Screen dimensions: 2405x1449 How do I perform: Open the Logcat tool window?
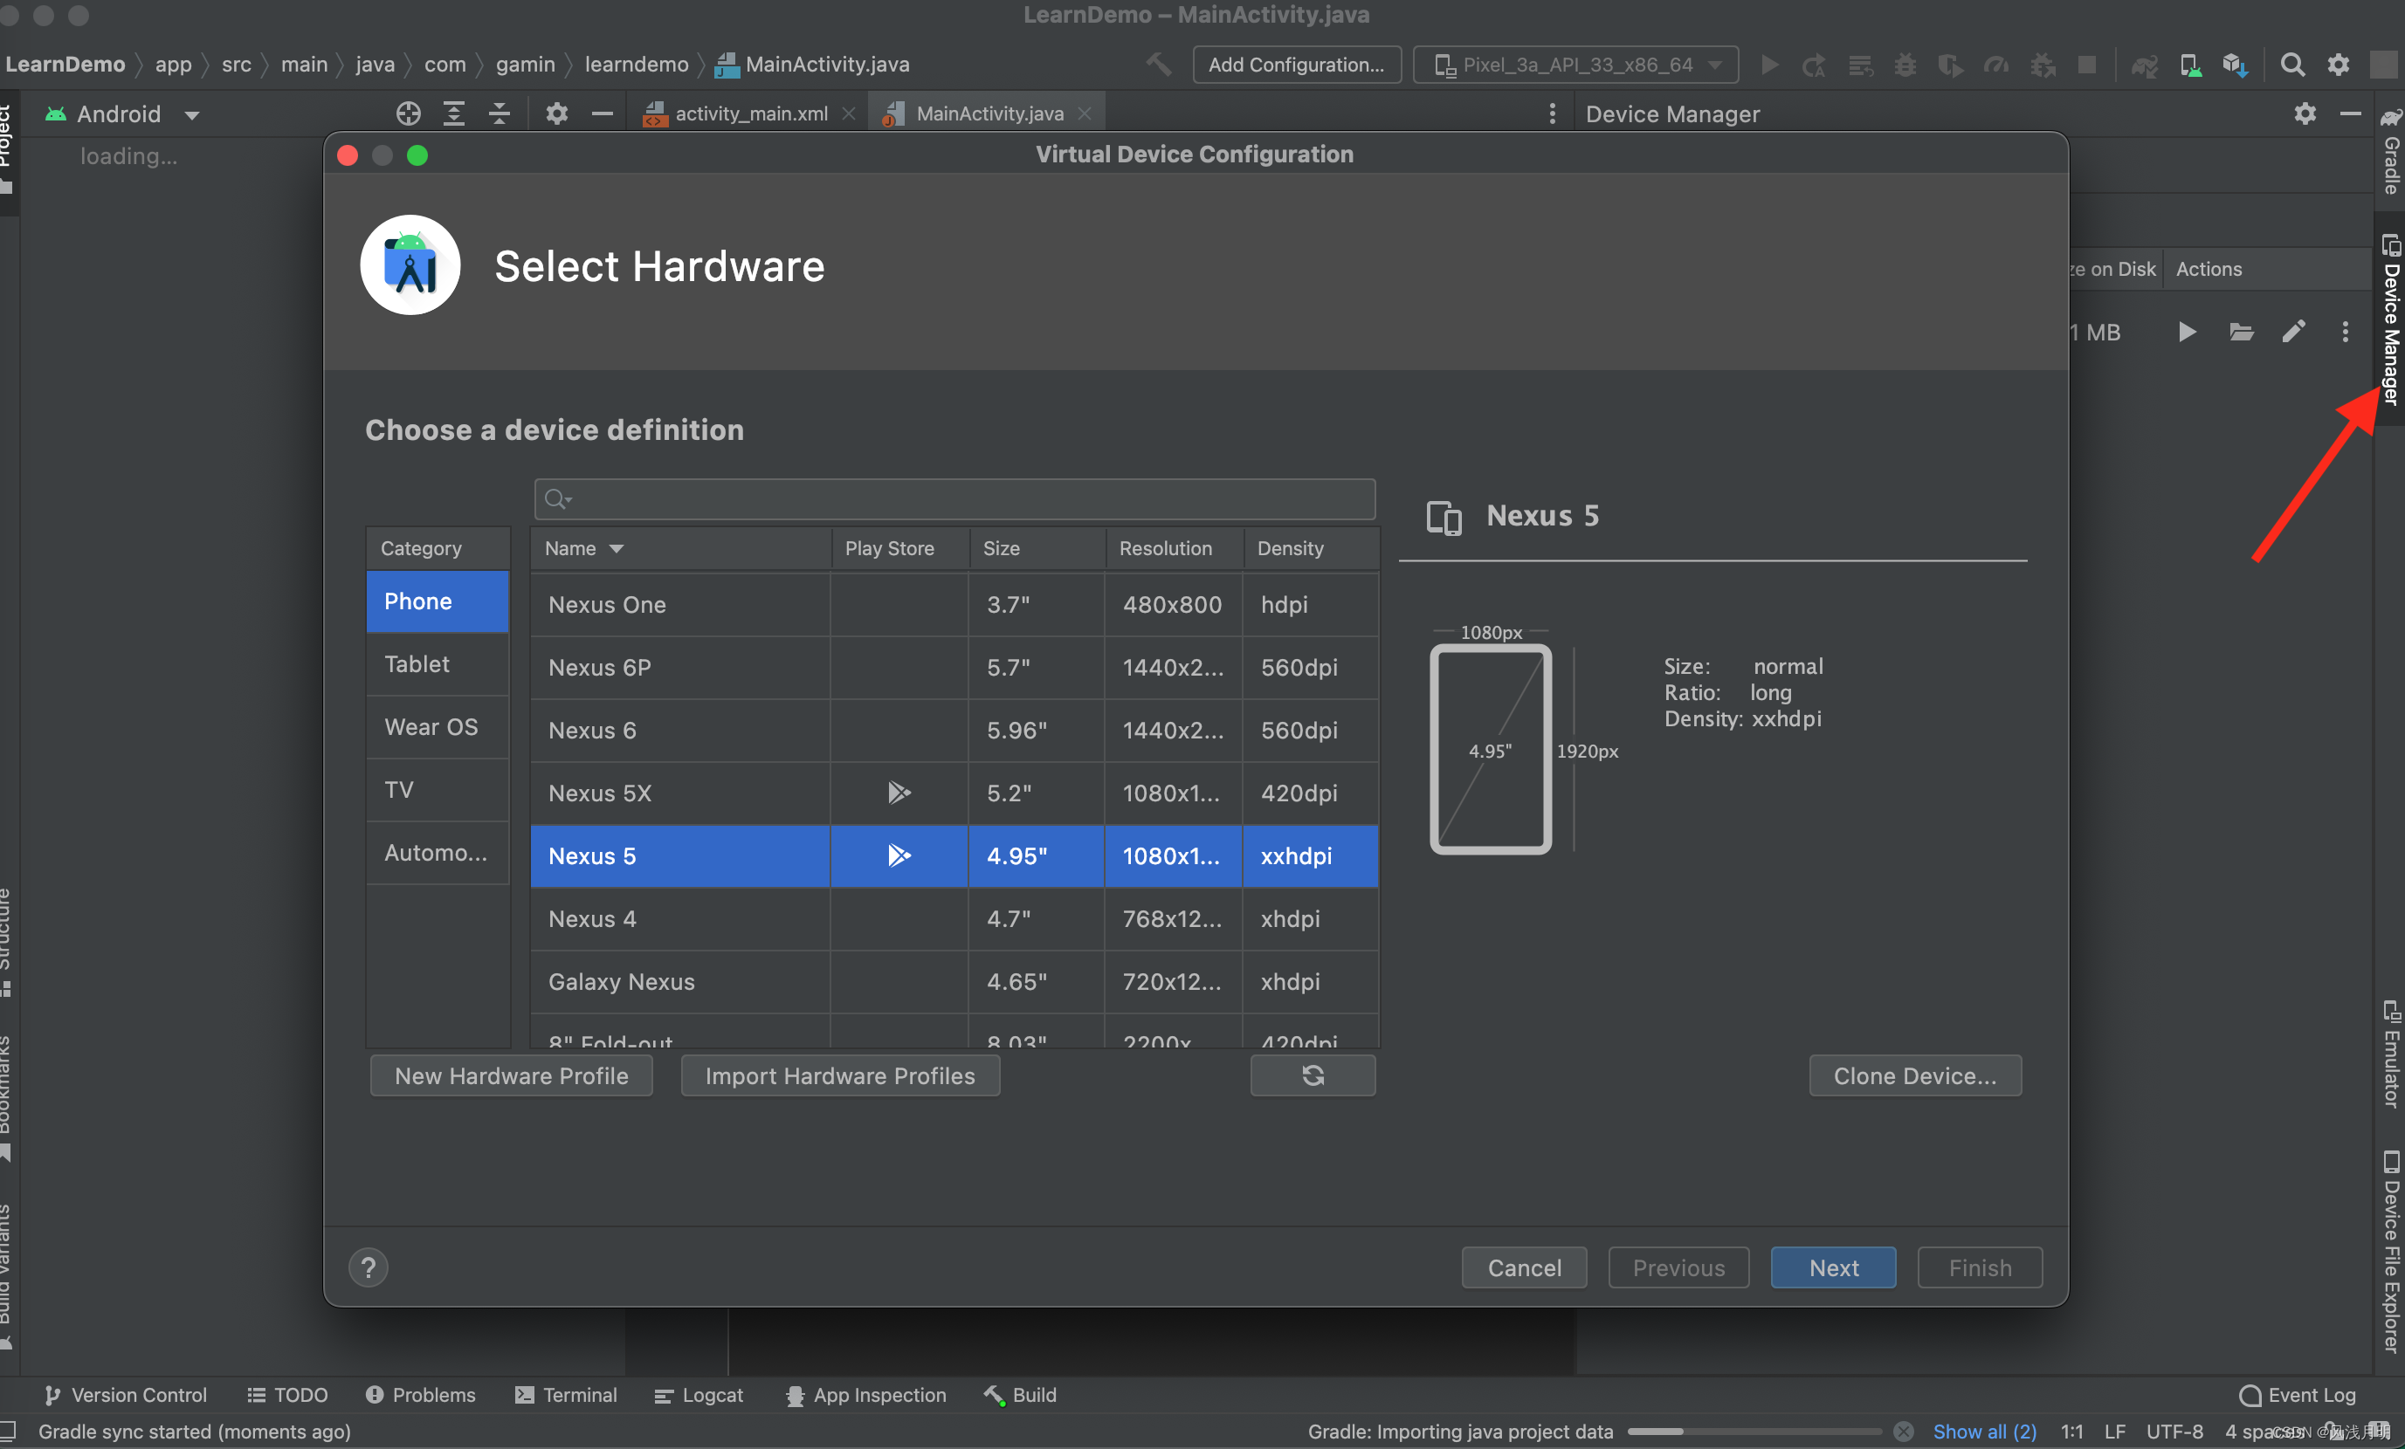point(699,1394)
